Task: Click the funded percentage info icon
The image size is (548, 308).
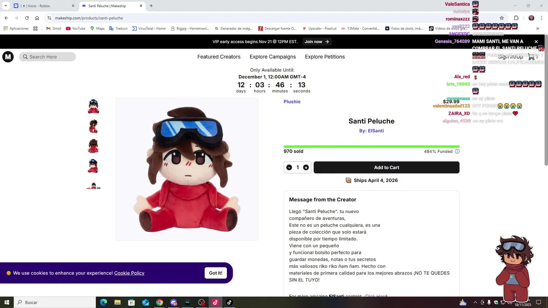Action: tap(457, 151)
